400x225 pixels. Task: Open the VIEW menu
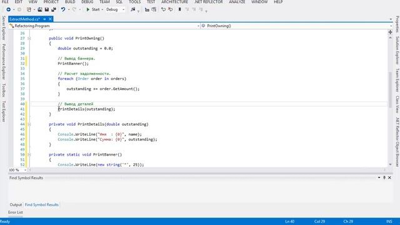(x=33, y=2)
